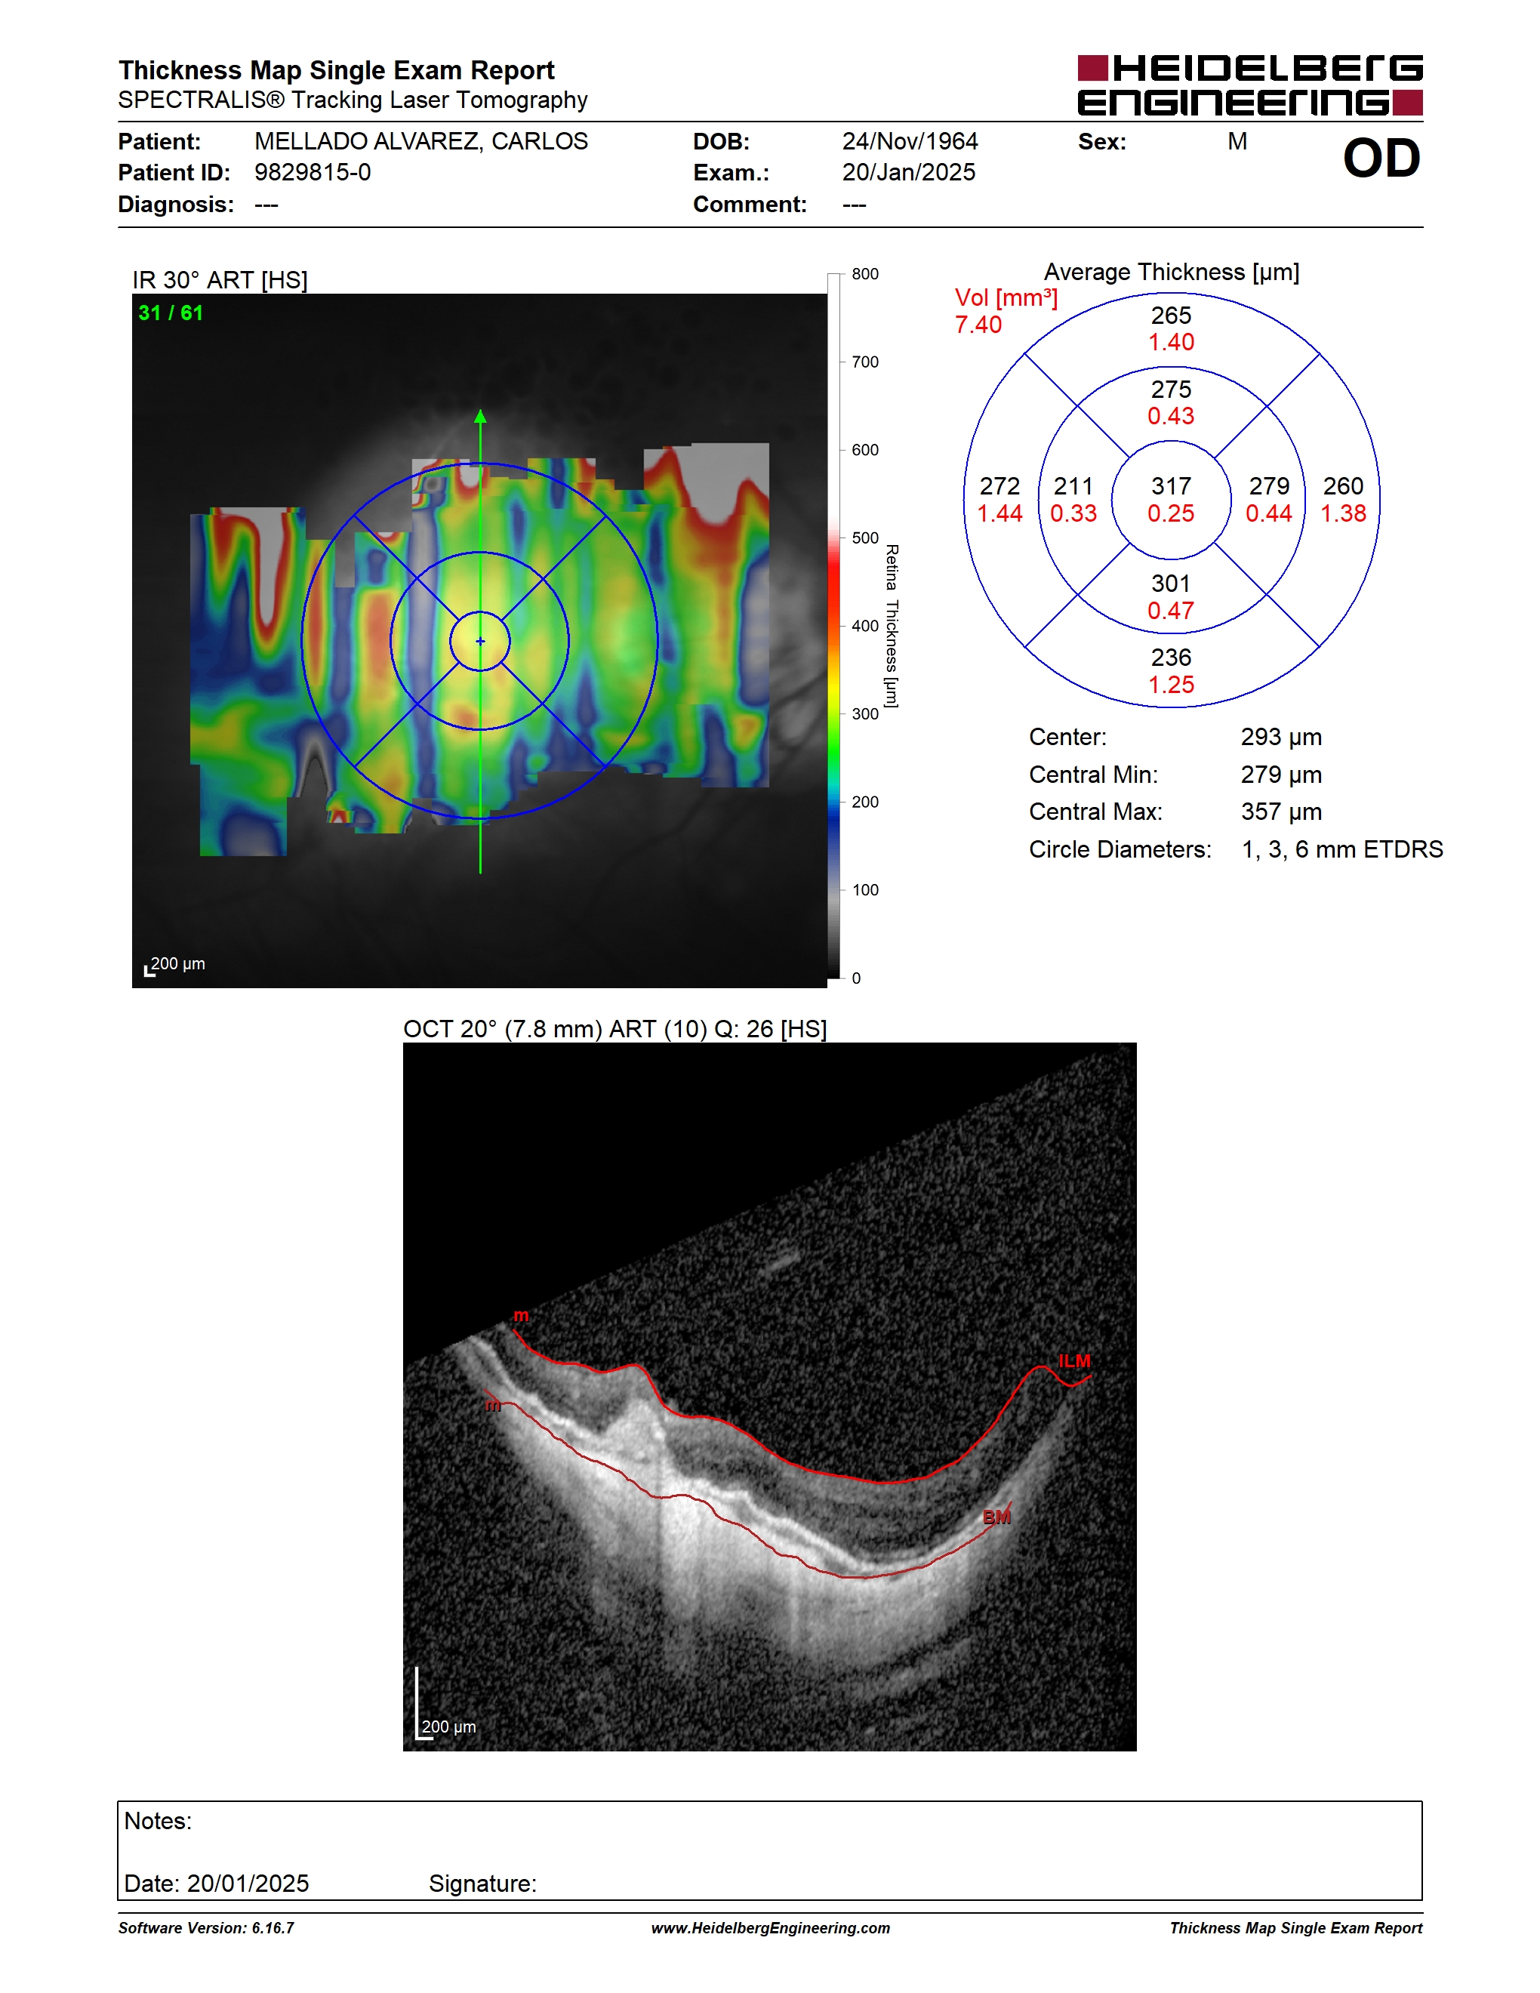The width and height of the screenshot is (1540, 1993).
Task: Click the ILM label on the OCT B-scan
Action: [1075, 1360]
